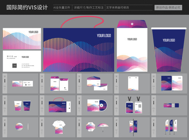Select the round pin badge thumbnail
Screen dimensions: 189x140
pos(20,127)
